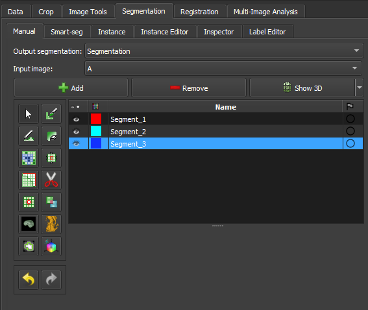Image resolution: width=368 pixels, height=310 pixels.
Task: Choose the Erase tool icon
Action: click(x=51, y=136)
